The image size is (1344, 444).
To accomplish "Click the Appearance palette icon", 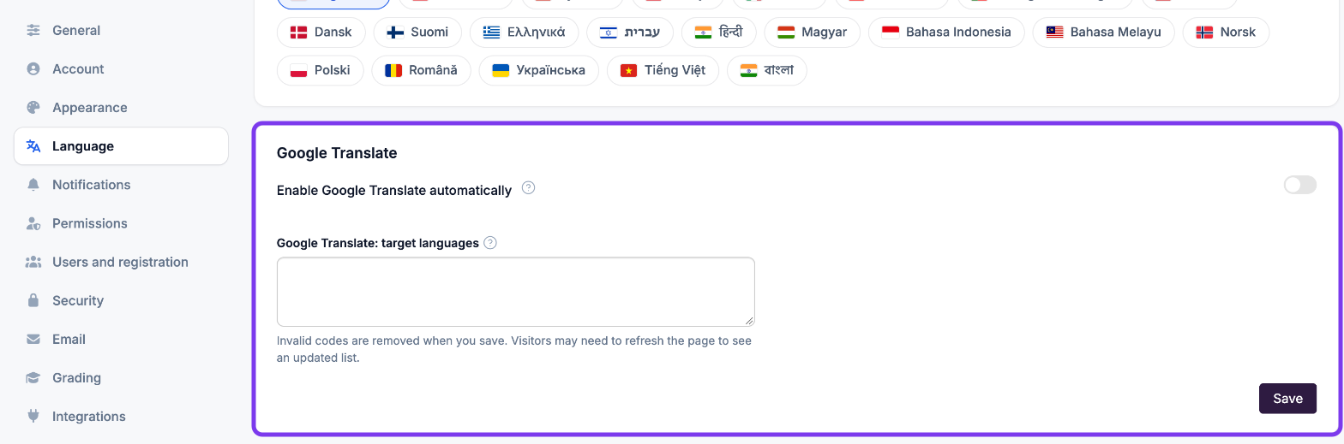I will point(33,108).
